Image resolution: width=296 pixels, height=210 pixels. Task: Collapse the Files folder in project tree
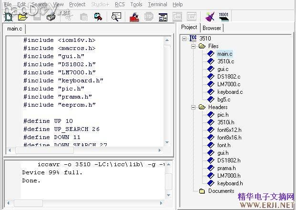coord(193,46)
